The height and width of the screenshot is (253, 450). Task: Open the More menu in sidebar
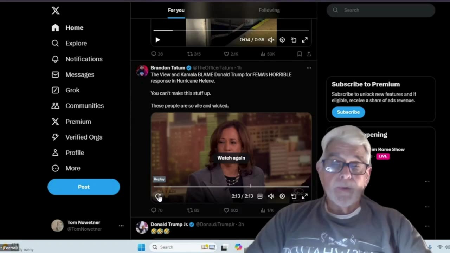coord(66,168)
